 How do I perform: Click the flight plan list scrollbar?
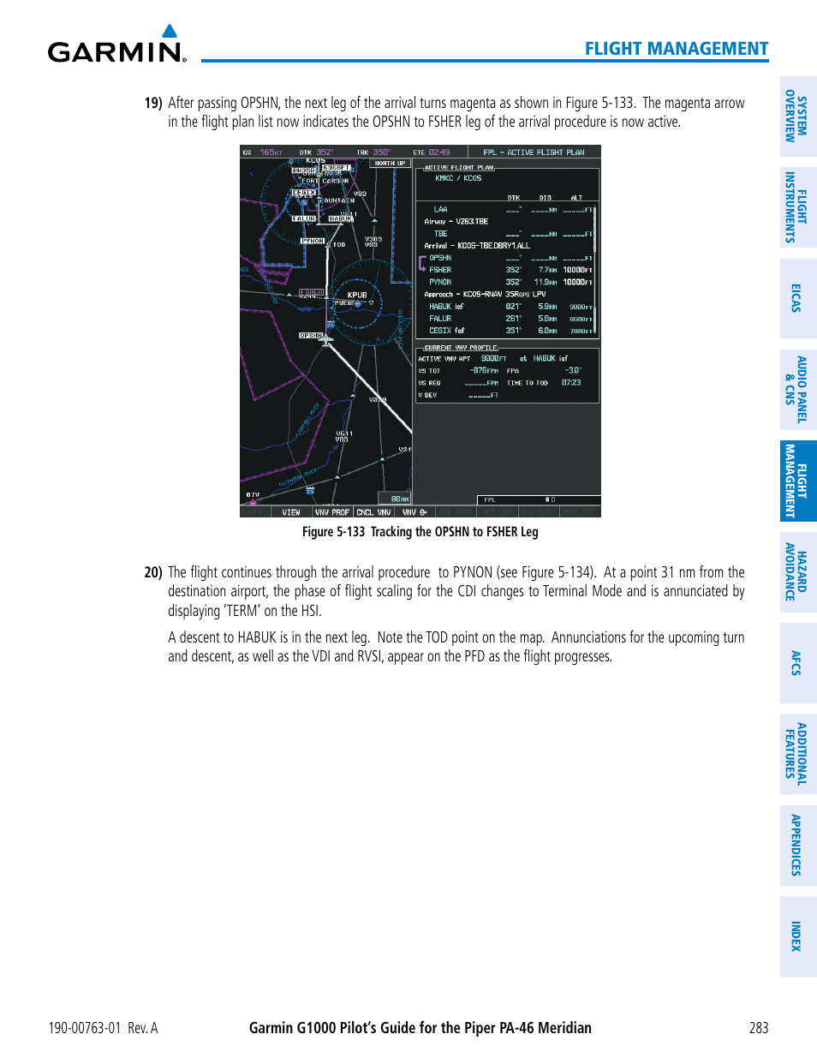594,269
